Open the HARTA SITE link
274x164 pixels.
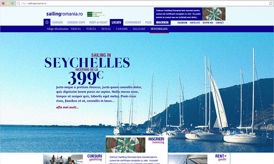tap(195, 23)
